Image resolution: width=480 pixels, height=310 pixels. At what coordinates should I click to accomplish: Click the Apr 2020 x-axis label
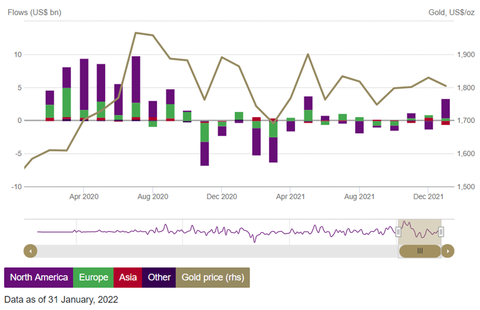coord(84,196)
